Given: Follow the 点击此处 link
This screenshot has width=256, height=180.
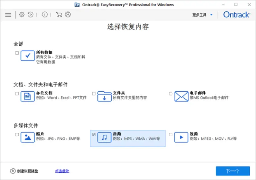Looking at the screenshot, I should point(62,171).
